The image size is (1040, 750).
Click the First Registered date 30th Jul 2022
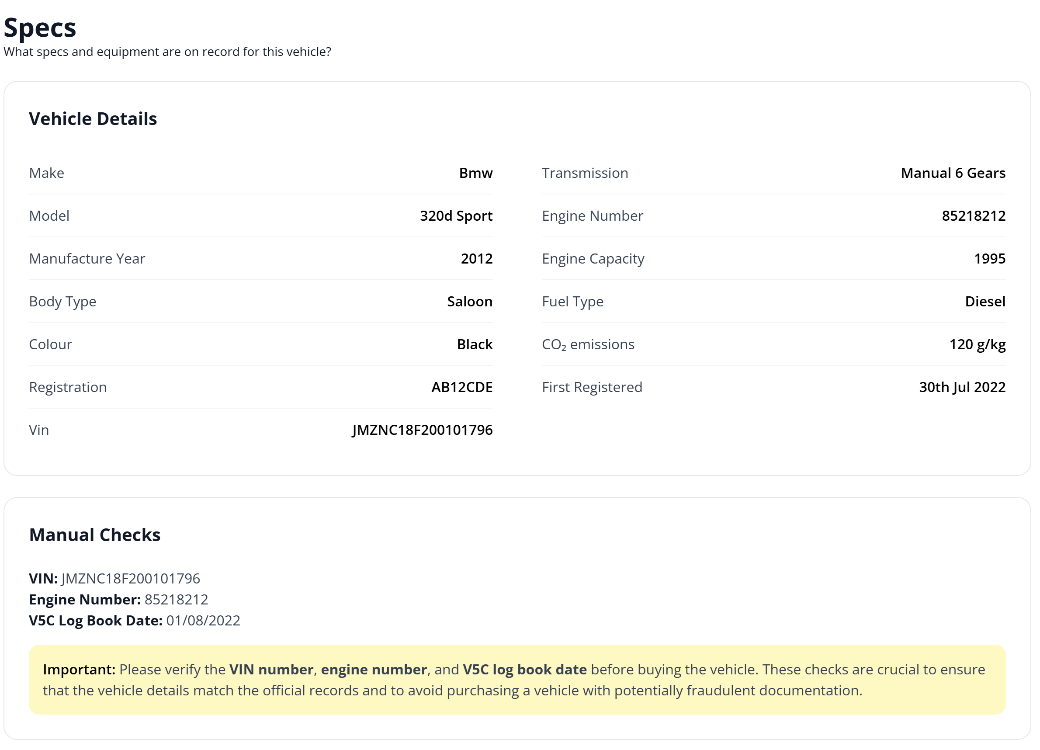click(x=962, y=387)
